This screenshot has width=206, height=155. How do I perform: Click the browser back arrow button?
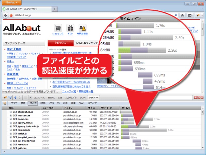pos(5,16)
